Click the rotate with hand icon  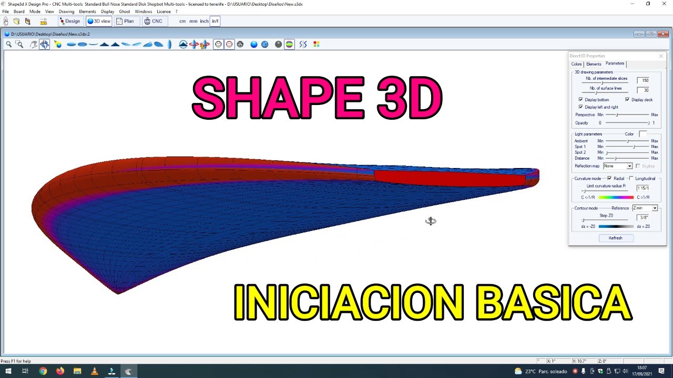[205, 45]
